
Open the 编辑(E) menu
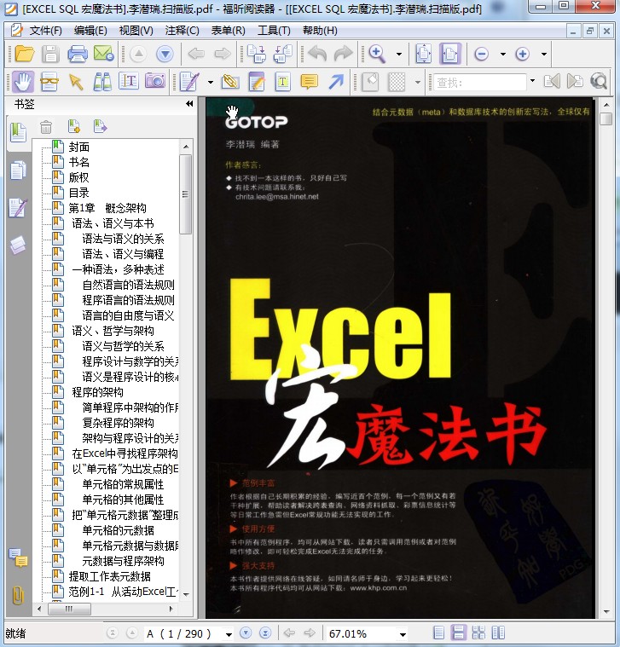pyautogui.click(x=90, y=31)
